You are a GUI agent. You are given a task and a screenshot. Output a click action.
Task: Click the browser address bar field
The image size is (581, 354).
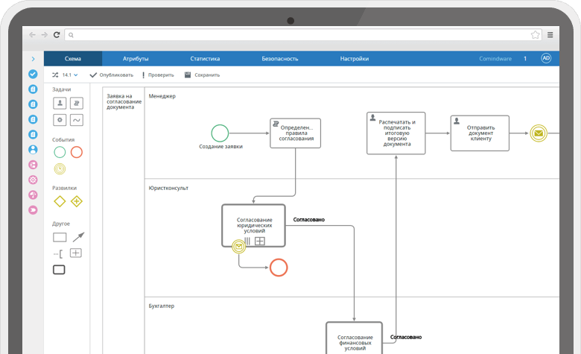(x=298, y=35)
